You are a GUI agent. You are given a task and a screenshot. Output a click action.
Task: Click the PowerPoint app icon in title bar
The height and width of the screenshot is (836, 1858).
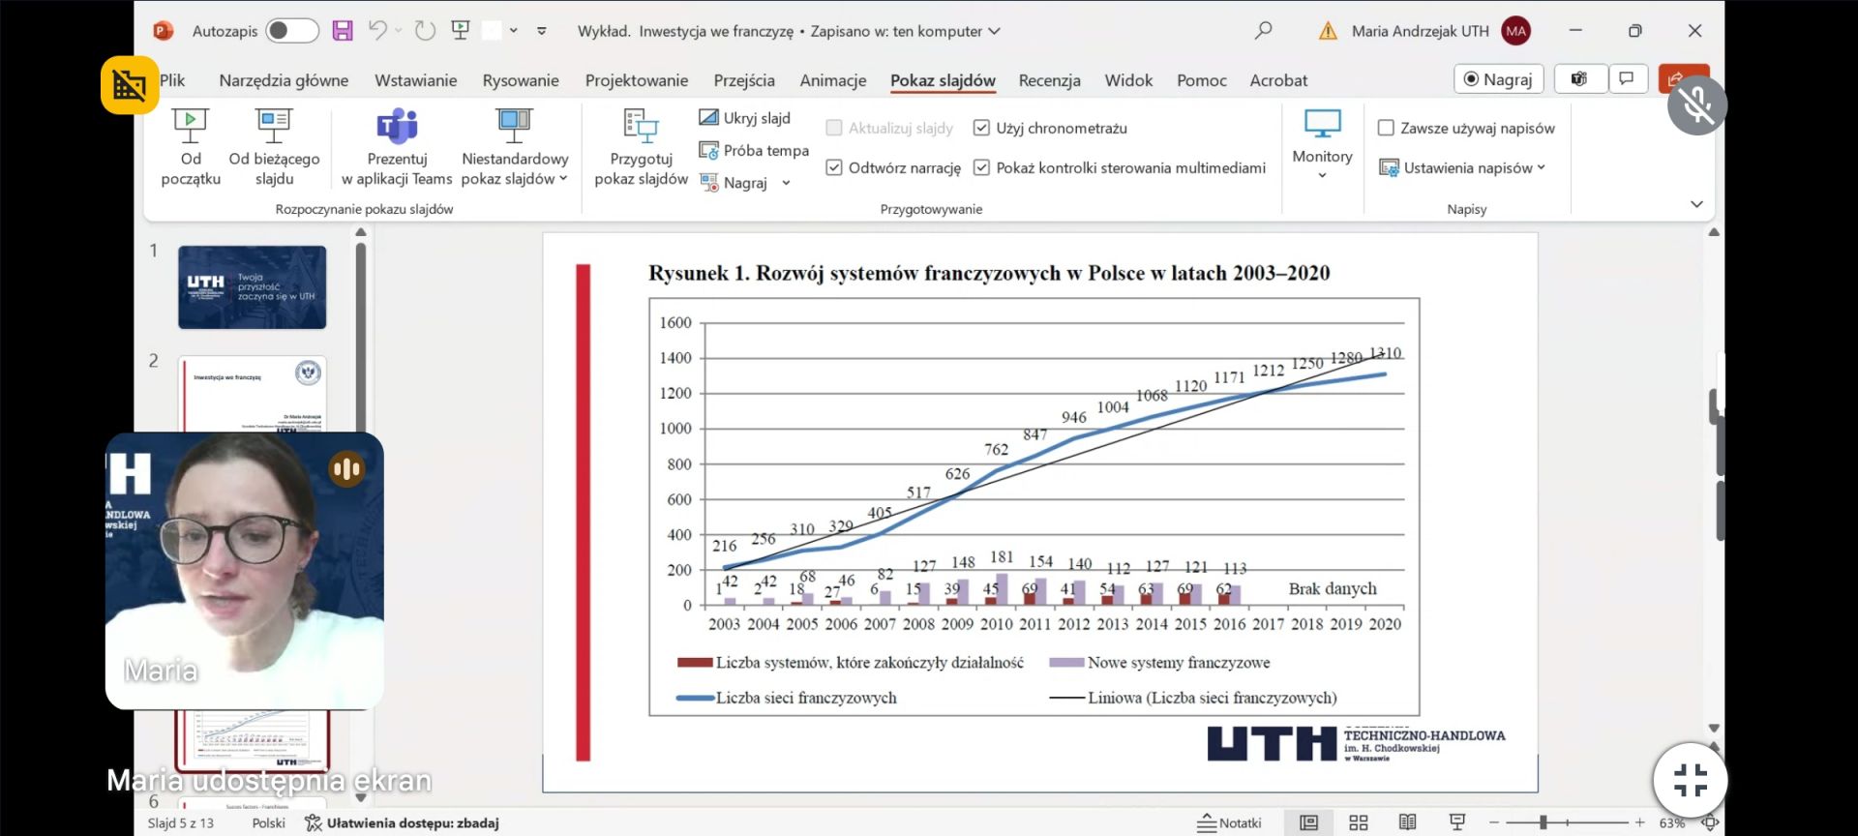[x=163, y=31]
